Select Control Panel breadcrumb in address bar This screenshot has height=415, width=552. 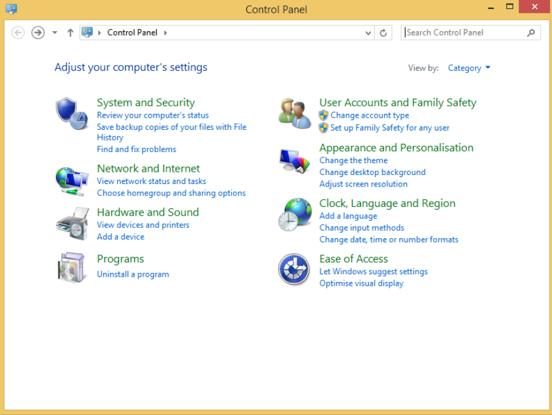tap(132, 32)
